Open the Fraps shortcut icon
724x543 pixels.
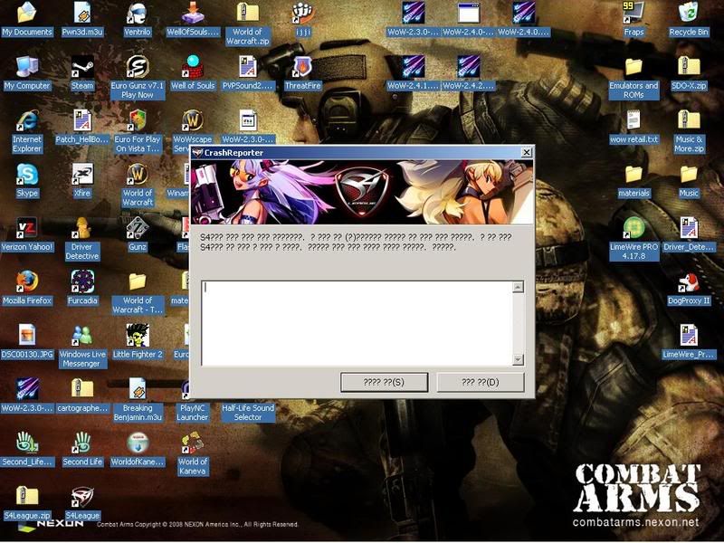pyautogui.click(x=633, y=14)
